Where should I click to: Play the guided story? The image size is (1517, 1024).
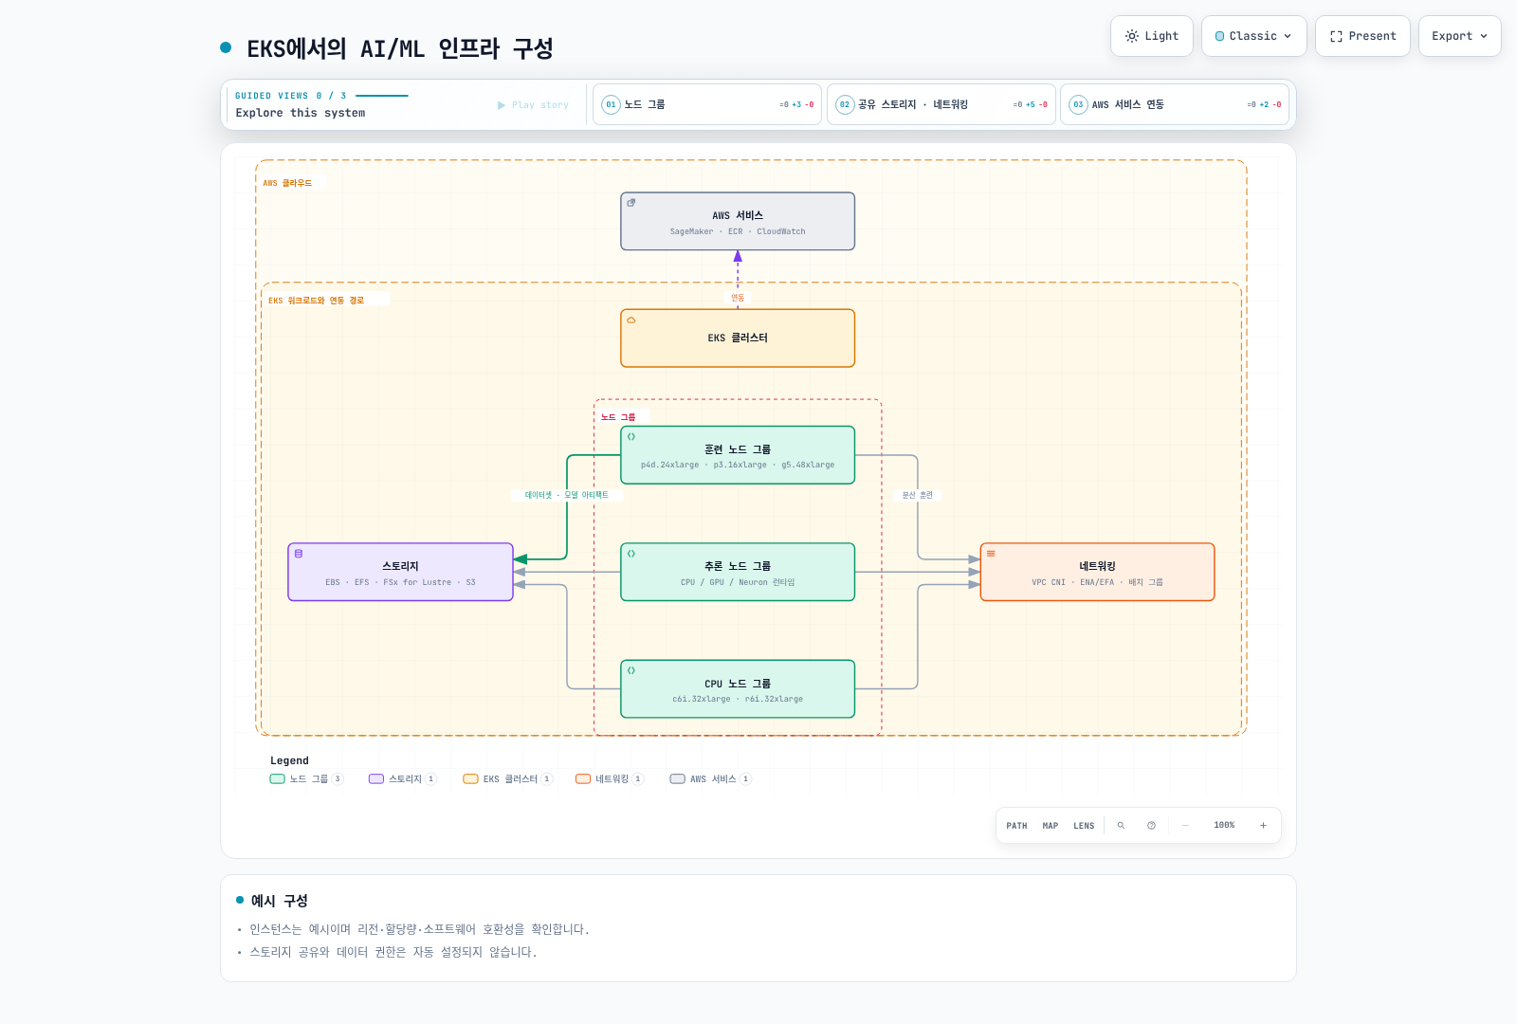(533, 105)
